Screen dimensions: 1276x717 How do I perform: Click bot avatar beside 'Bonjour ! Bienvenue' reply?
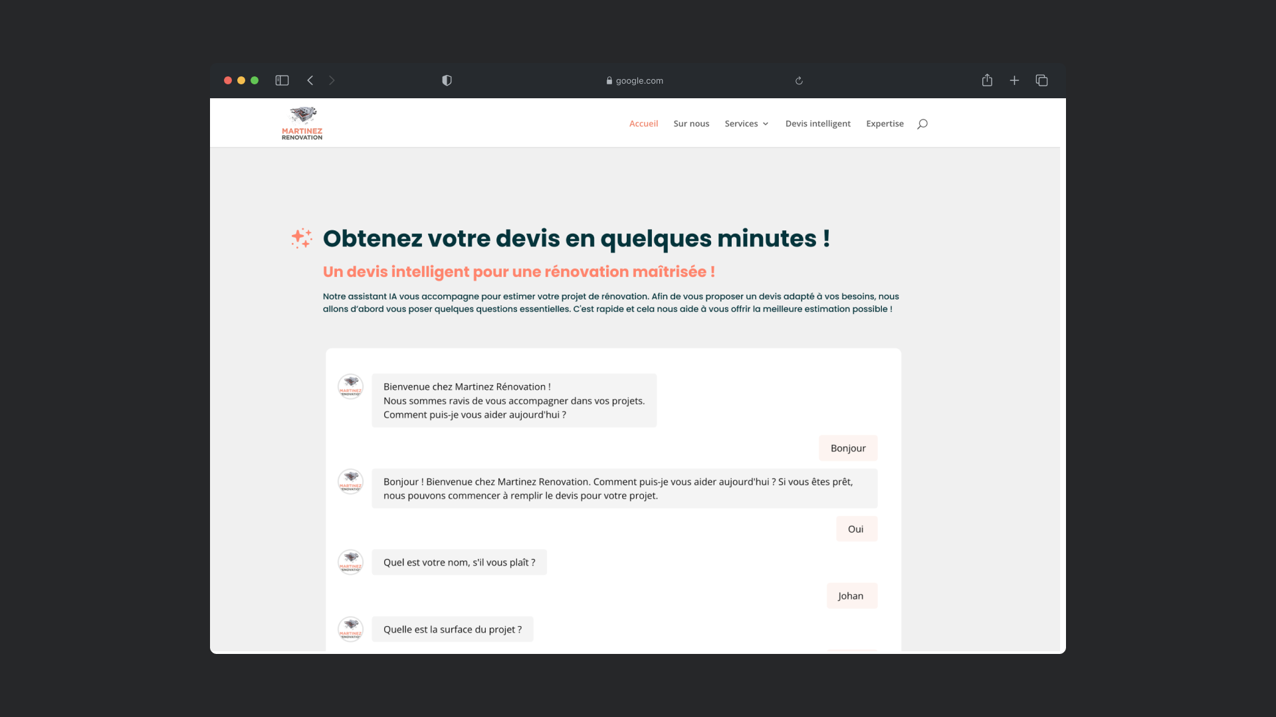tap(350, 481)
